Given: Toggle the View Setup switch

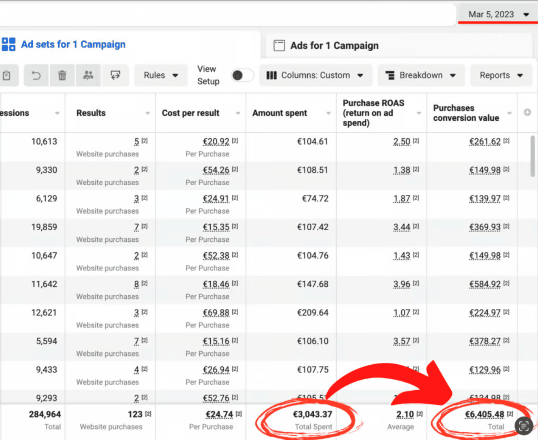Looking at the screenshot, I should [x=242, y=75].
